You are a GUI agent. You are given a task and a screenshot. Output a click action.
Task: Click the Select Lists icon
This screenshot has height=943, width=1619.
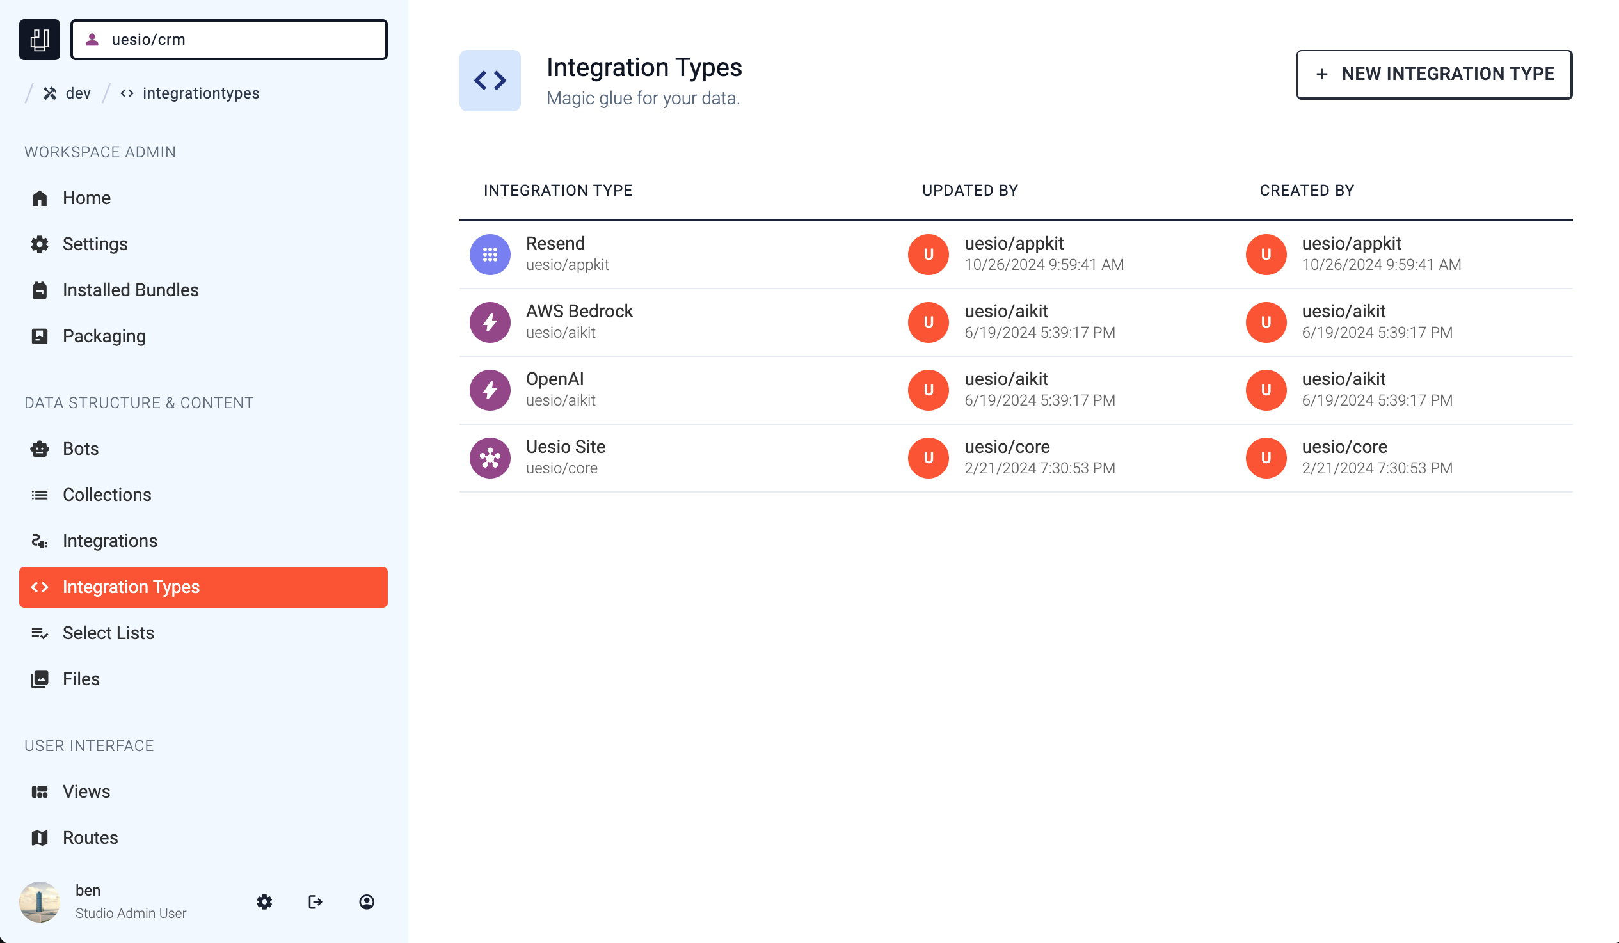pyautogui.click(x=39, y=633)
